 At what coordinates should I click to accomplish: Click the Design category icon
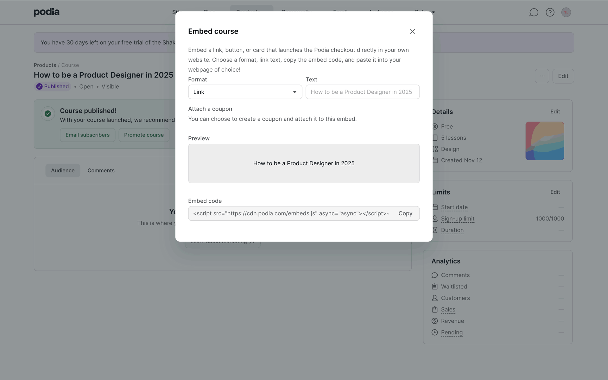point(435,149)
